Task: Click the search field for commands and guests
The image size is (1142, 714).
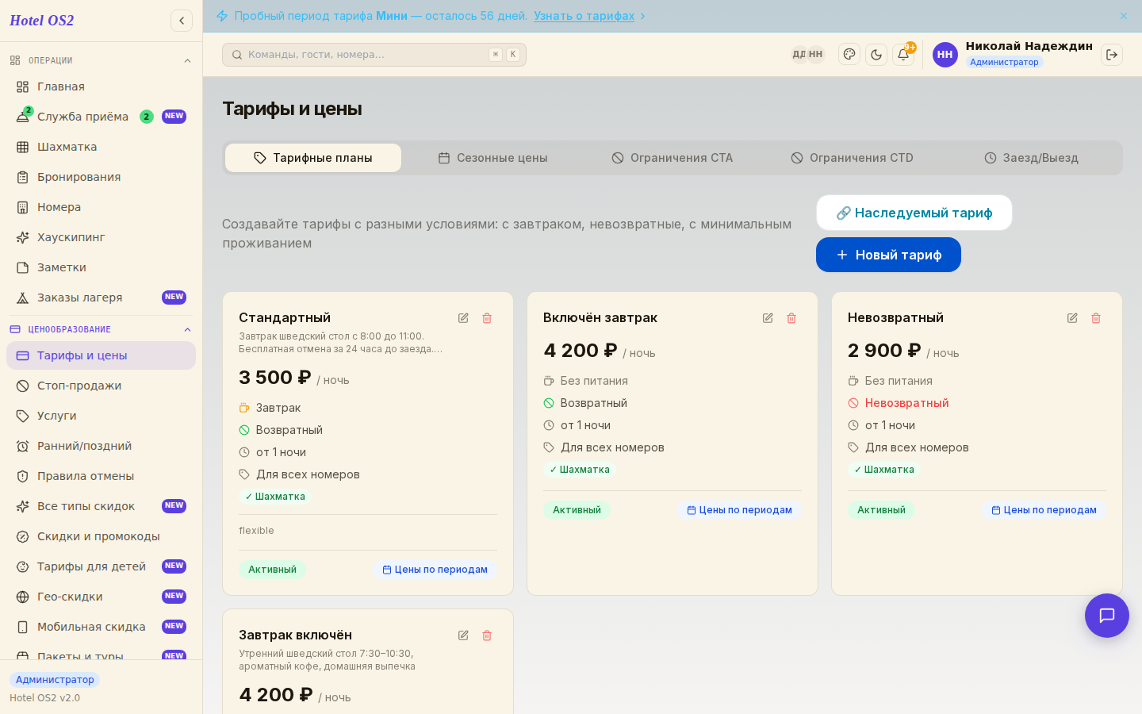Action: coord(374,55)
